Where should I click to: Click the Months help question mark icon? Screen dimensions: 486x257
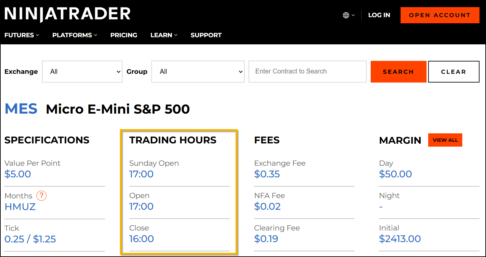click(x=41, y=196)
